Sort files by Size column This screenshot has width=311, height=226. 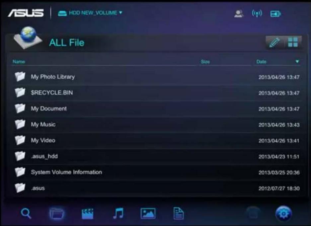pyautogui.click(x=205, y=62)
